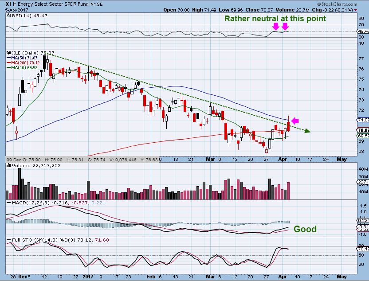Image resolution: width=369 pixels, height=281 pixels.
Task: Click the "Chg -0.22 (-0.31%)" change value
Action: pyautogui.click(x=332, y=10)
